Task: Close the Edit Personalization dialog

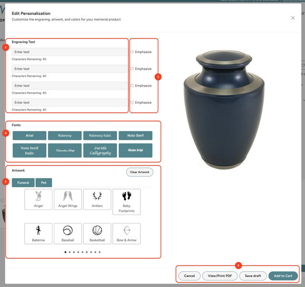Action: 293,18
